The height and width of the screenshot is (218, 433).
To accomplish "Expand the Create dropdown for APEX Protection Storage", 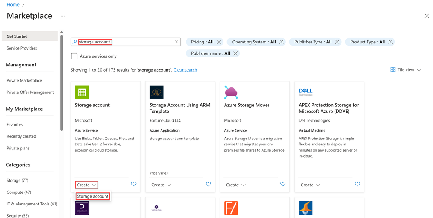I will coord(310,185).
